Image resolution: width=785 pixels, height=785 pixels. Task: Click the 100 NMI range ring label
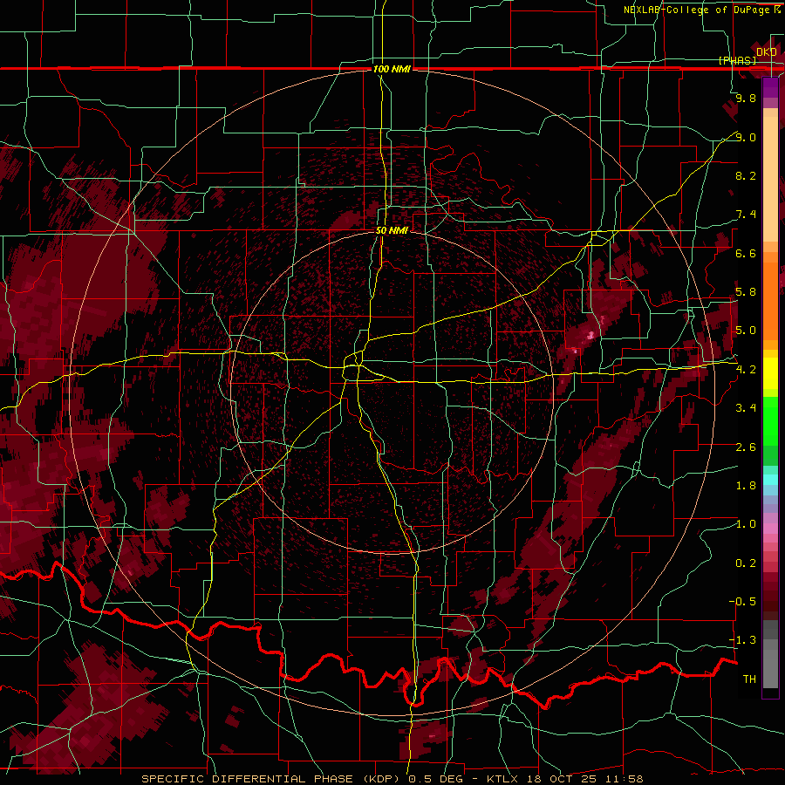[x=392, y=69]
